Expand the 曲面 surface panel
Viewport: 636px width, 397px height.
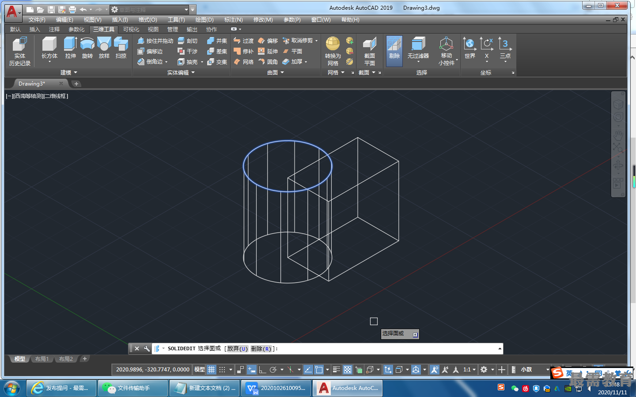[x=276, y=72]
